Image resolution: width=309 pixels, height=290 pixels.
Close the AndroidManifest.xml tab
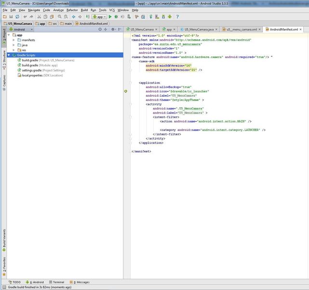click(300, 29)
